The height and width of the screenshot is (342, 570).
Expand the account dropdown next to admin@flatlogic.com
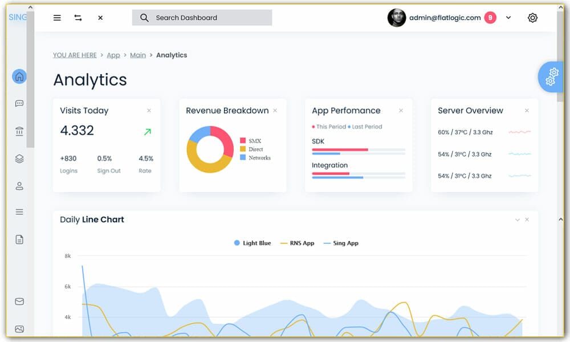[x=508, y=18]
